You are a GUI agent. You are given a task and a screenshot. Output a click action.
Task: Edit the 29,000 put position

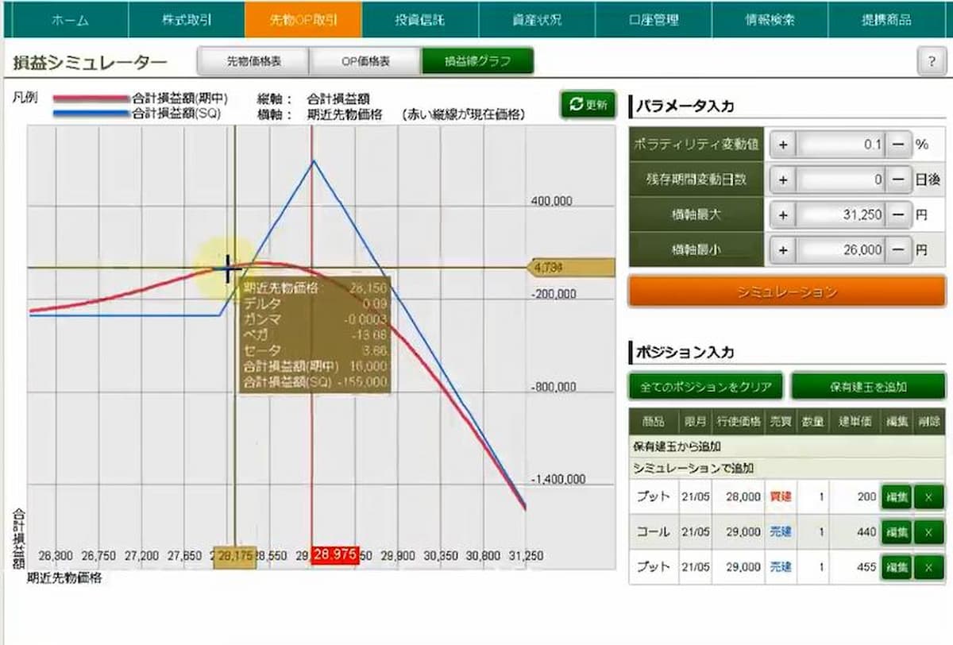point(895,567)
